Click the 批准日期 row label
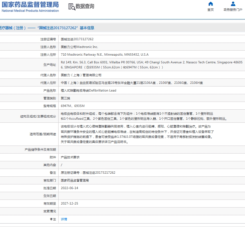245x227 pixels. (50, 188)
